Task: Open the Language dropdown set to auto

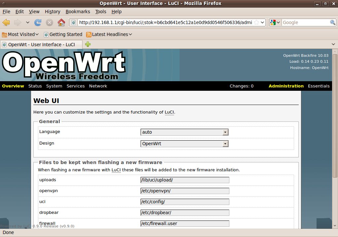Action: point(185,132)
